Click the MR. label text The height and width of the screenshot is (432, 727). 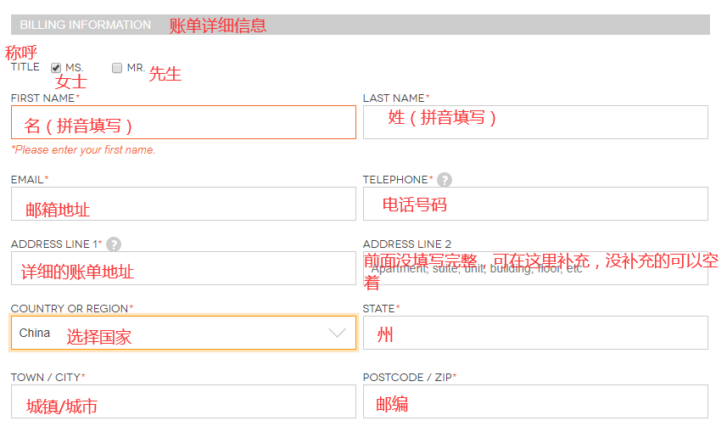pos(136,68)
